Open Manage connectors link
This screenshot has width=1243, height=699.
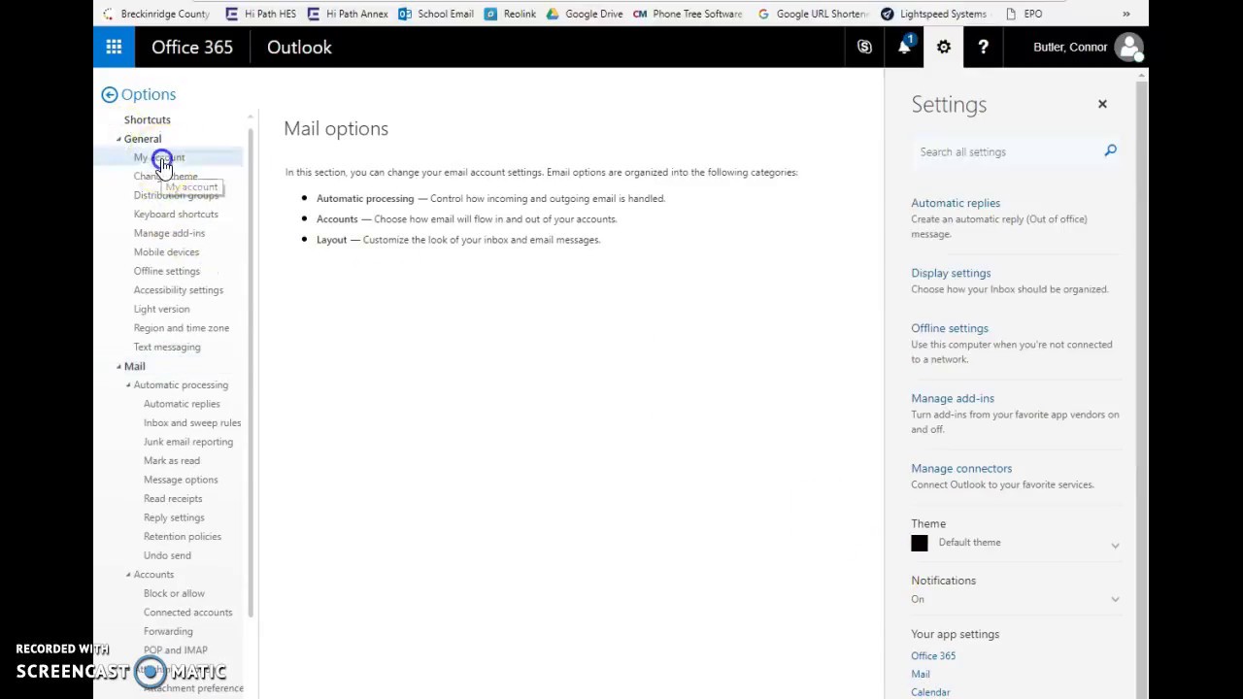tap(961, 468)
